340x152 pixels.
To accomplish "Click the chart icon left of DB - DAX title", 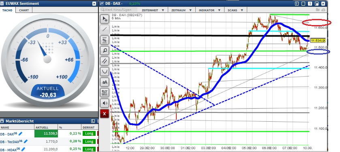I will click(102, 4).
